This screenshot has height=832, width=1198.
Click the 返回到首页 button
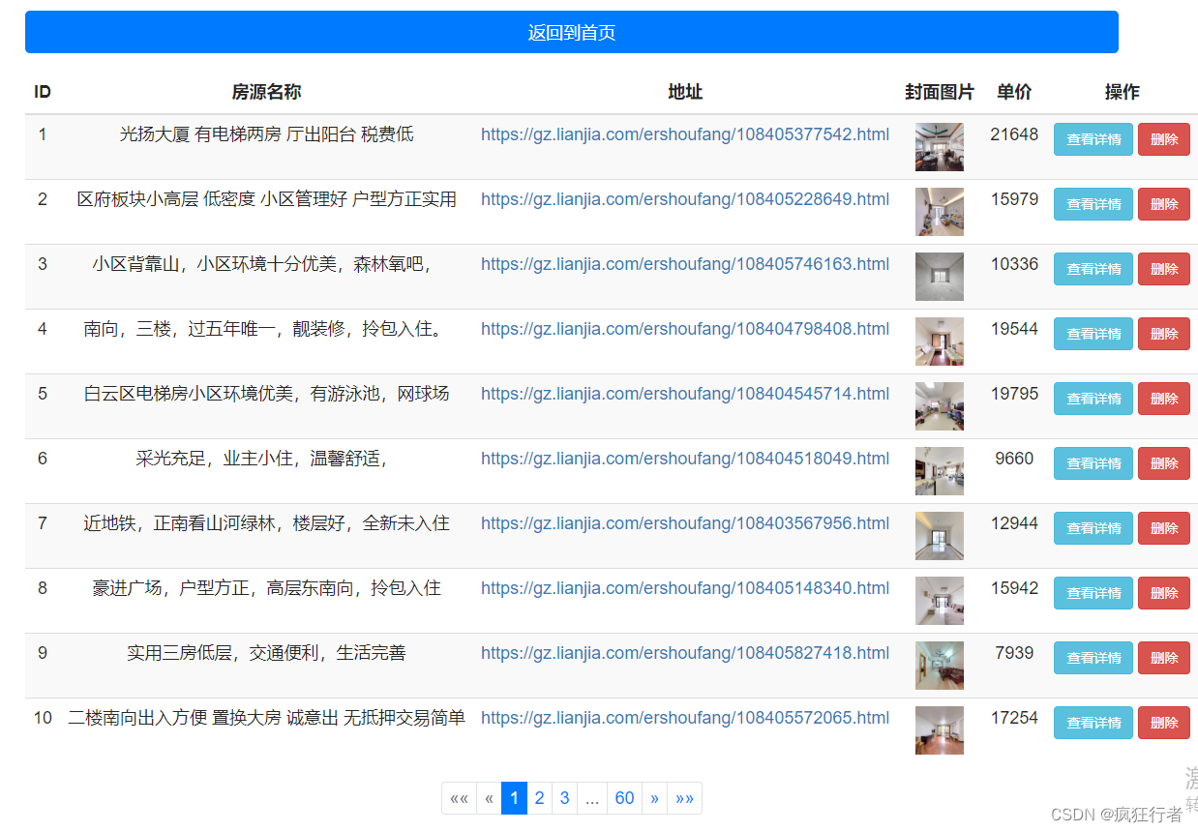pos(571,32)
